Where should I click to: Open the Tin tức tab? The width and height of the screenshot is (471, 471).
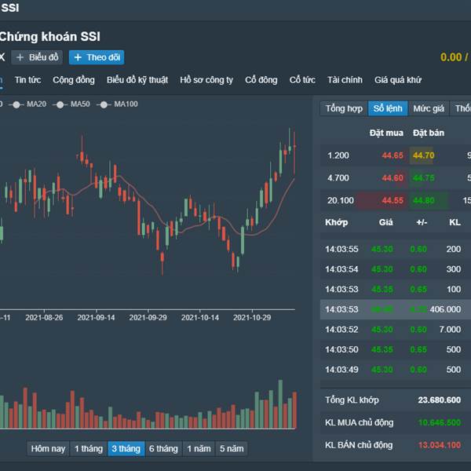pyautogui.click(x=27, y=80)
